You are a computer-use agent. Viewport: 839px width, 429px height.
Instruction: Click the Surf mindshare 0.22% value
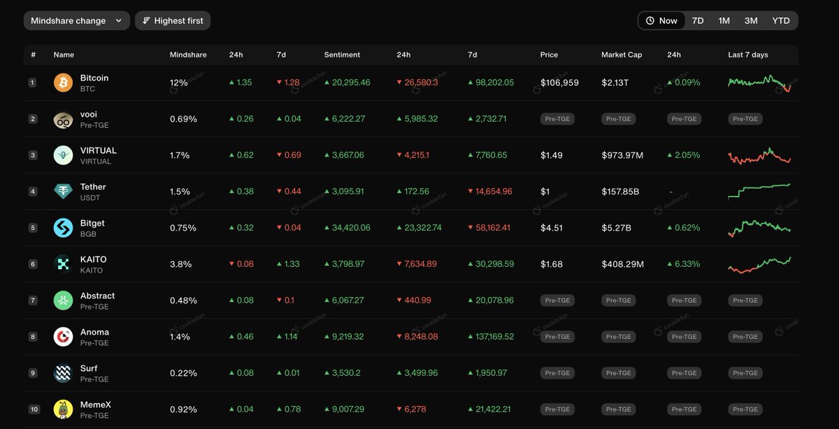point(183,373)
